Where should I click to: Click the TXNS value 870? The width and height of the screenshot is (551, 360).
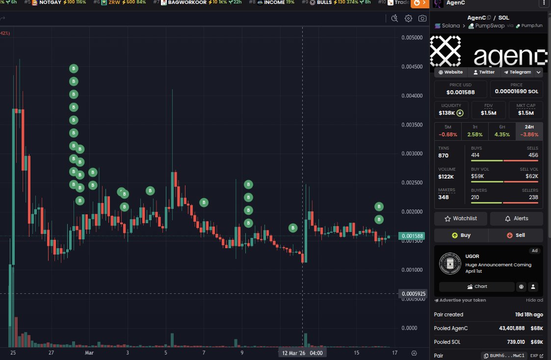point(443,155)
